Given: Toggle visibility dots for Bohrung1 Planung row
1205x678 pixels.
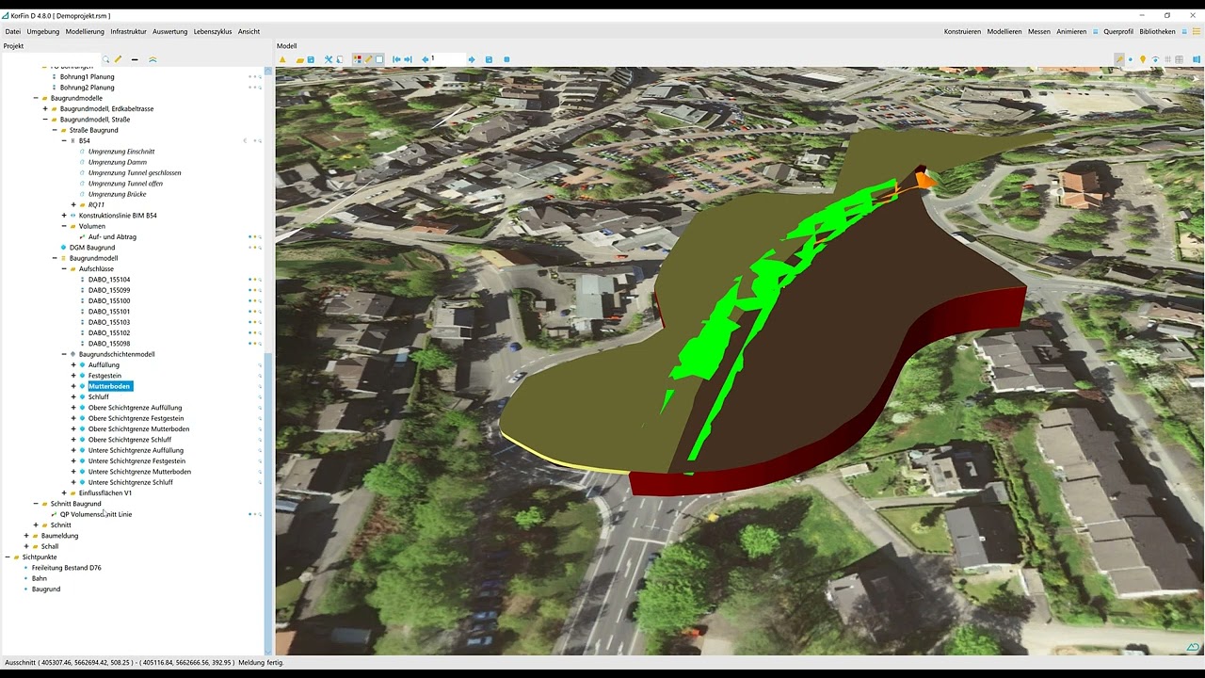Looking at the screenshot, I should click(x=254, y=76).
